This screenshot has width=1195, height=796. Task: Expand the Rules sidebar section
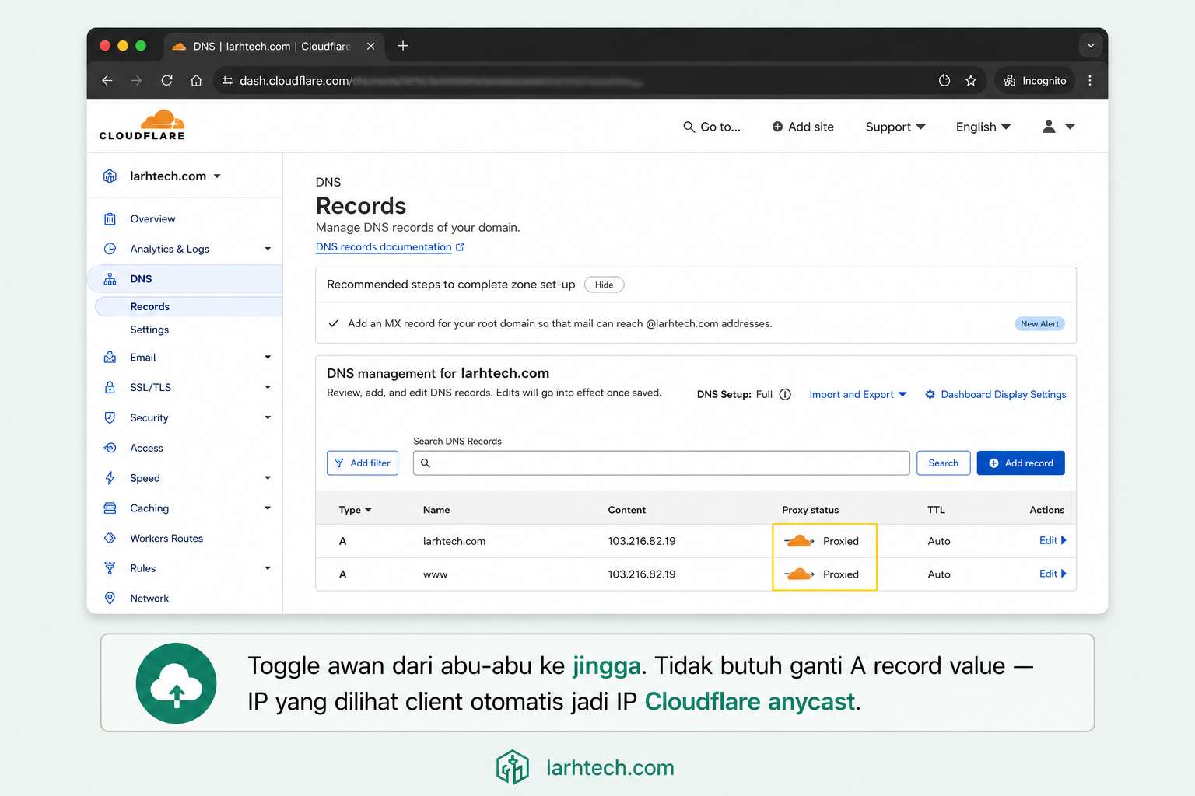268,568
